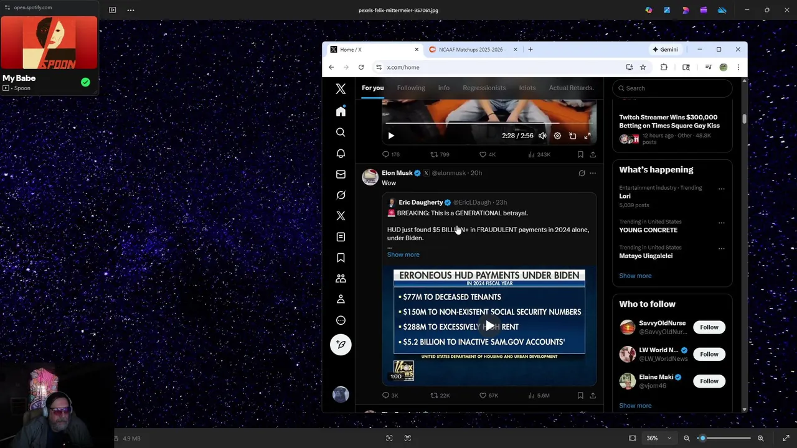The height and width of the screenshot is (448, 797).
Task: Open Lists icon in X sidebar
Action: tap(341, 237)
